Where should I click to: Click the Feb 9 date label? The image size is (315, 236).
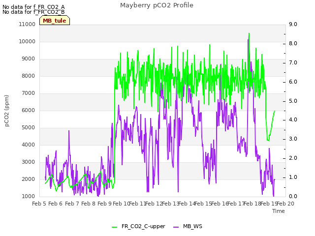pos(104,204)
